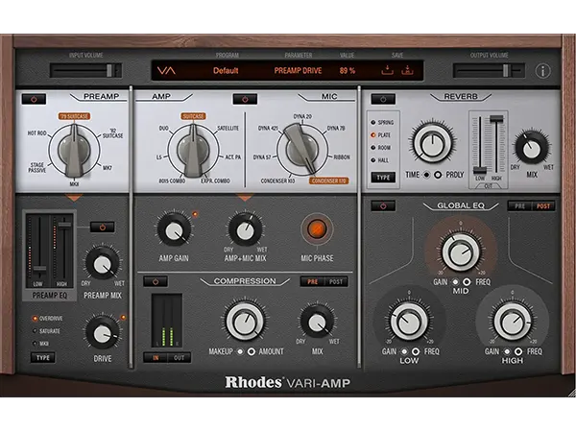Select the Satellite amp option
Screen dimensions: 576x432
click(x=228, y=129)
